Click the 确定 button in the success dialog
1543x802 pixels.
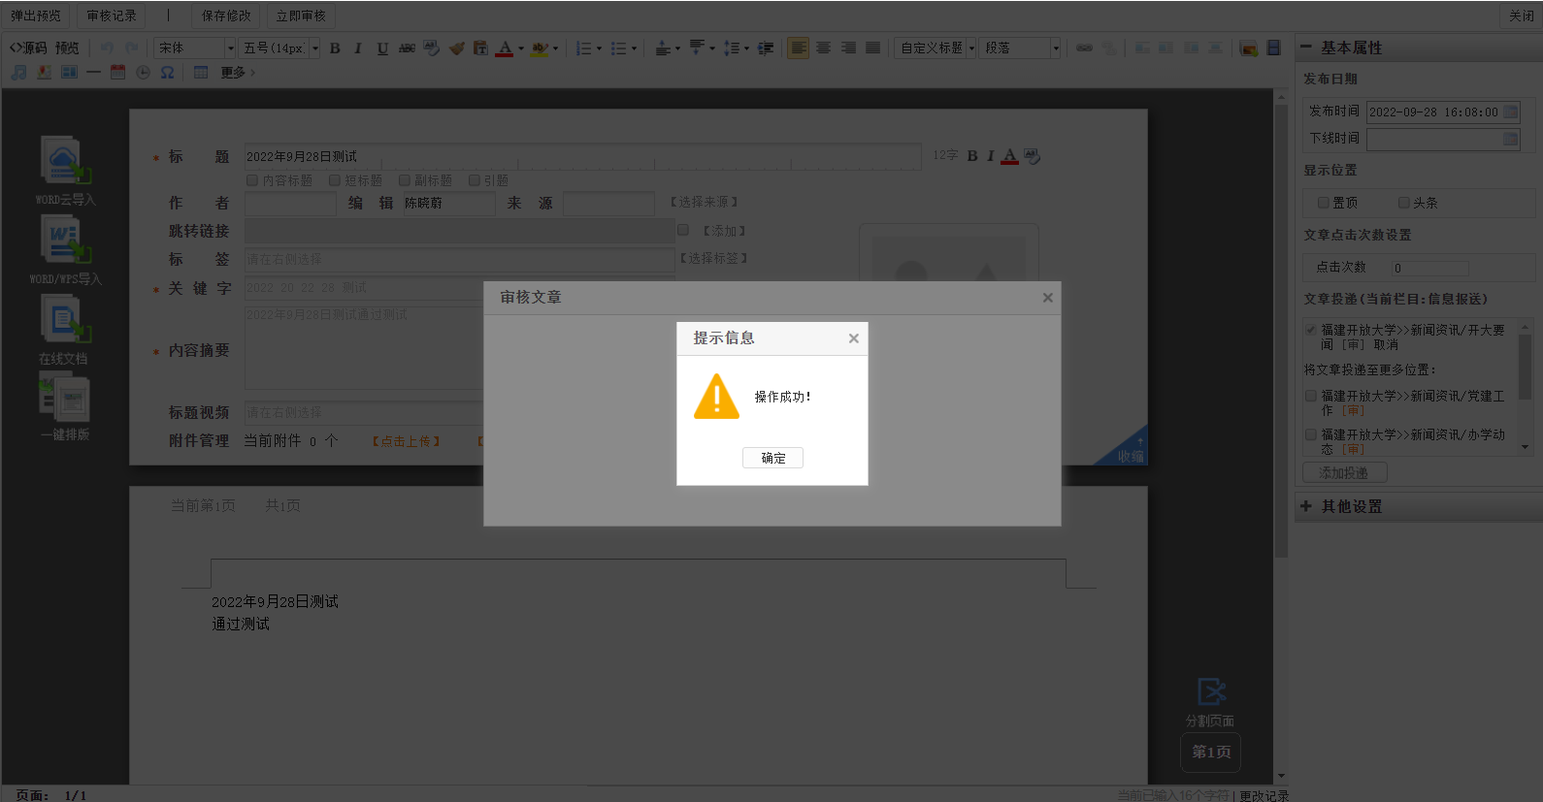click(772, 458)
